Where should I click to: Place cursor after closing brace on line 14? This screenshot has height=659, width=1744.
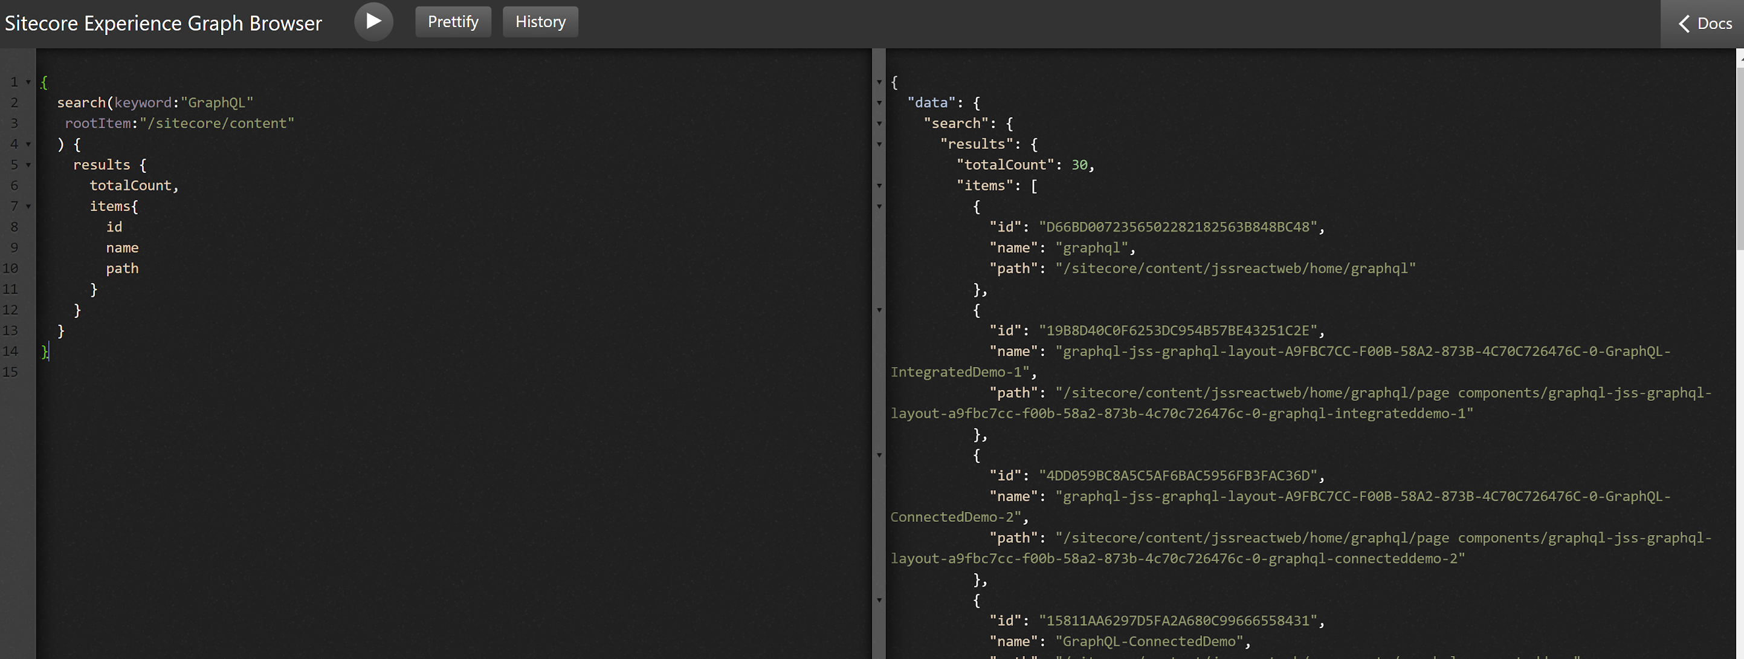point(50,351)
